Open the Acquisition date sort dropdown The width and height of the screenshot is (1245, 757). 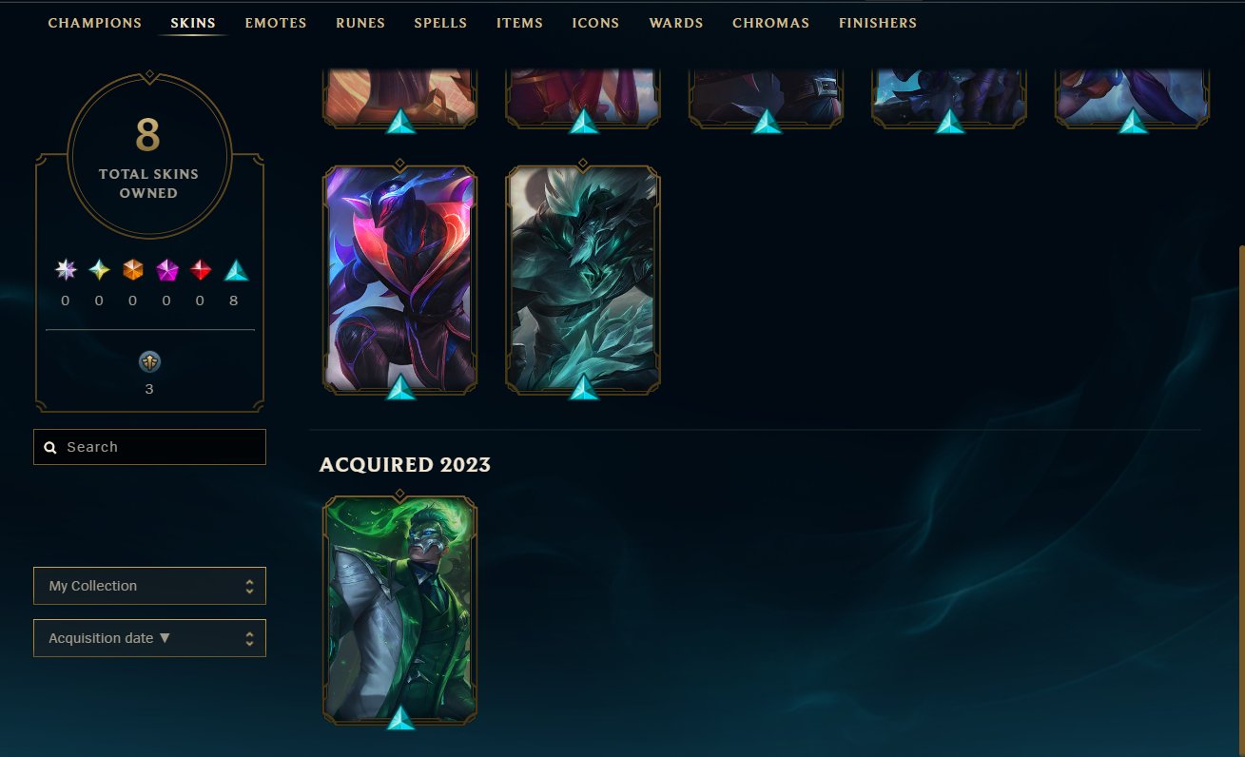(x=149, y=638)
